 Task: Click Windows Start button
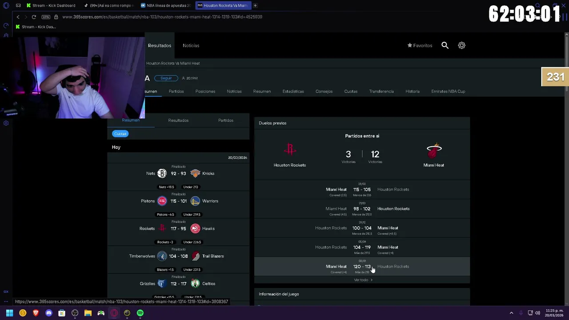point(9,313)
